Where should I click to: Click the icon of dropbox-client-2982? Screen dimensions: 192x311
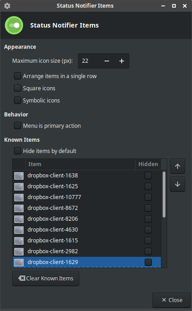click(19, 251)
